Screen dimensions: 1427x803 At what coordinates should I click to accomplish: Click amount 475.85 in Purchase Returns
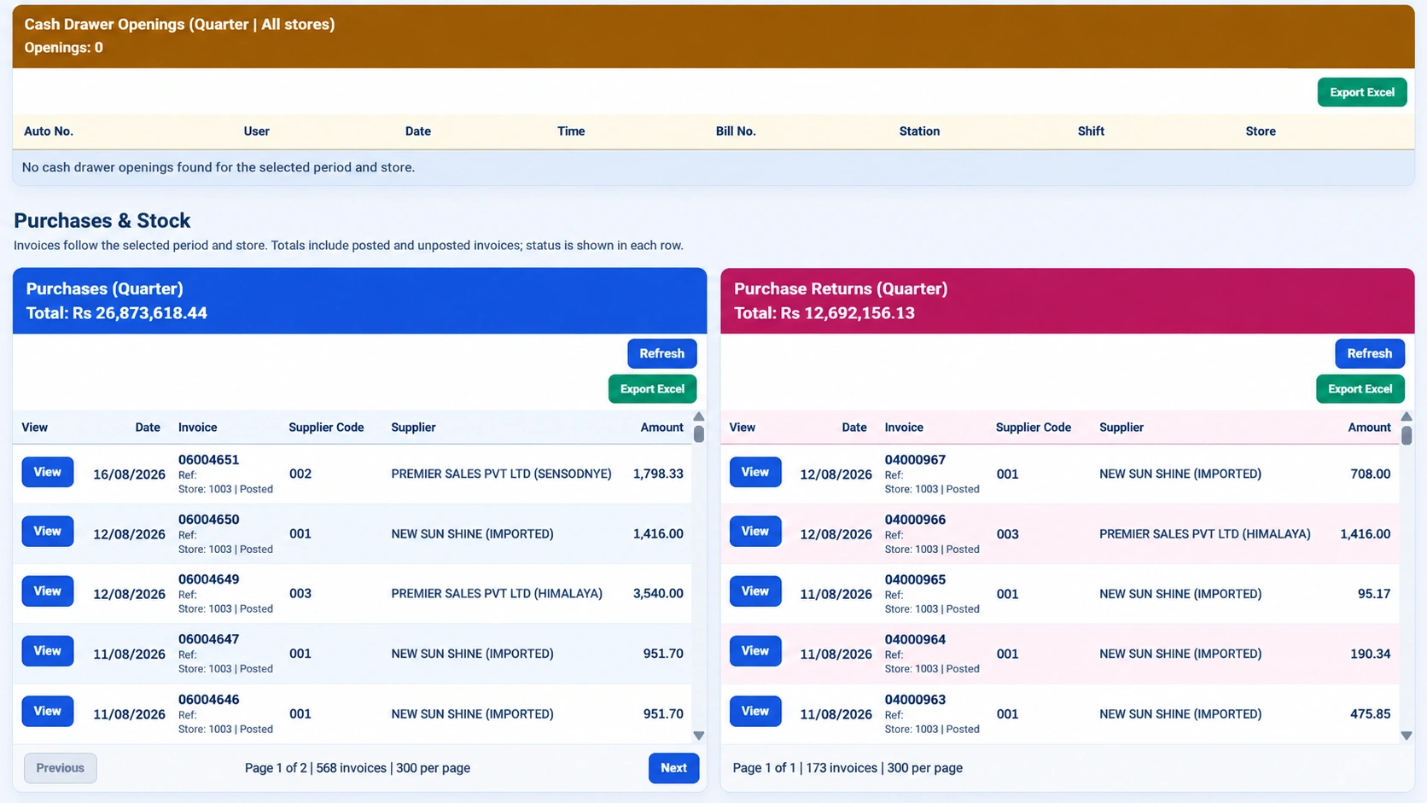click(x=1370, y=713)
